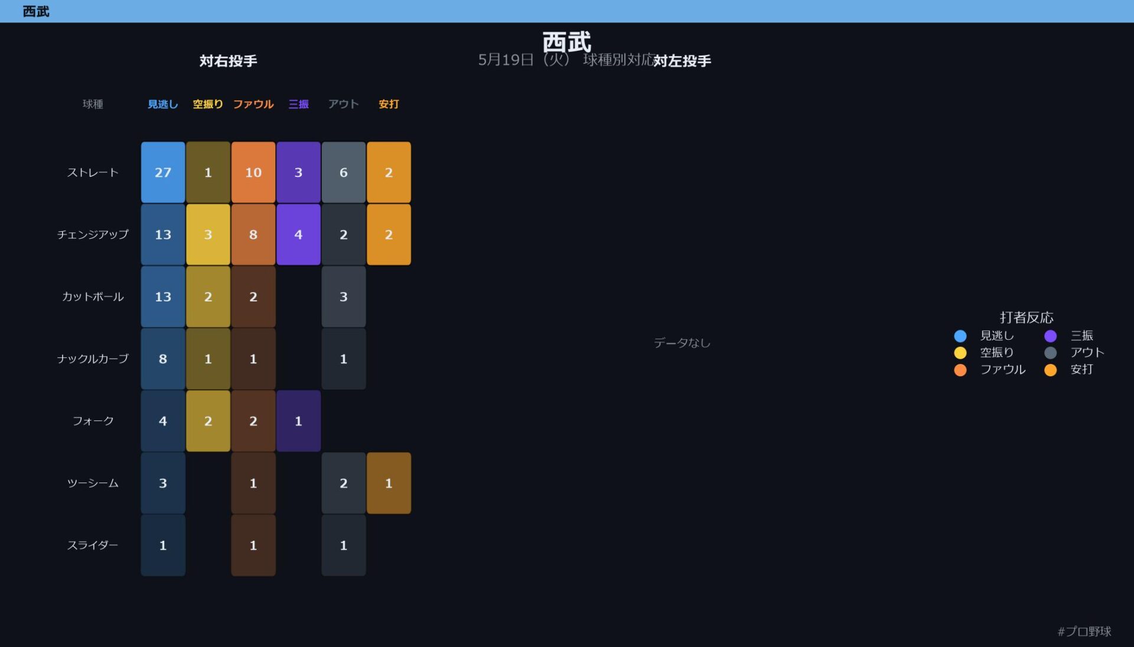Choose ナックルカーブ アウト cell showing 1

(x=344, y=359)
